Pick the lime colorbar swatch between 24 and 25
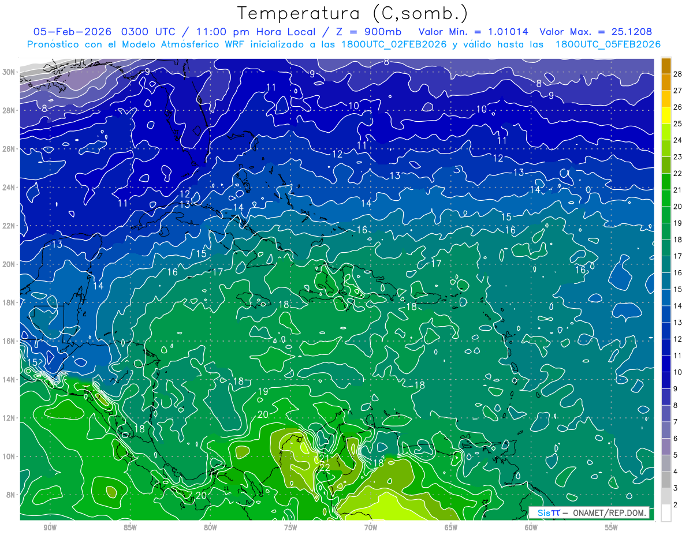This screenshot has width=693, height=535. pyautogui.click(x=666, y=132)
